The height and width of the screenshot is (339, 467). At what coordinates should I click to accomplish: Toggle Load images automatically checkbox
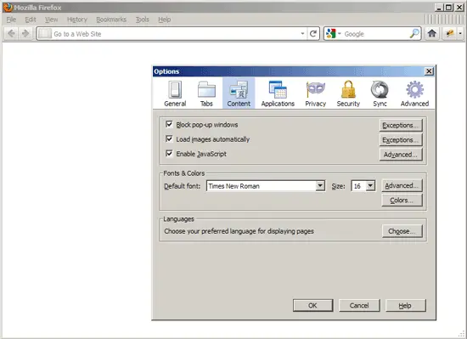point(169,138)
